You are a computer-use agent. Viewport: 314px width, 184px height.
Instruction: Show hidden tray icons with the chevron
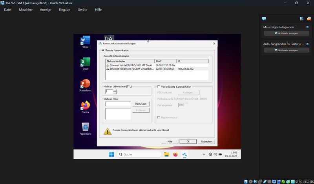pos(203,154)
